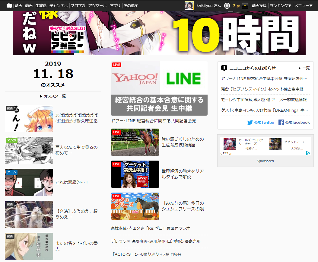Open the オススメ一覧 link
The height and width of the screenshot is (262, 318).
53,96
